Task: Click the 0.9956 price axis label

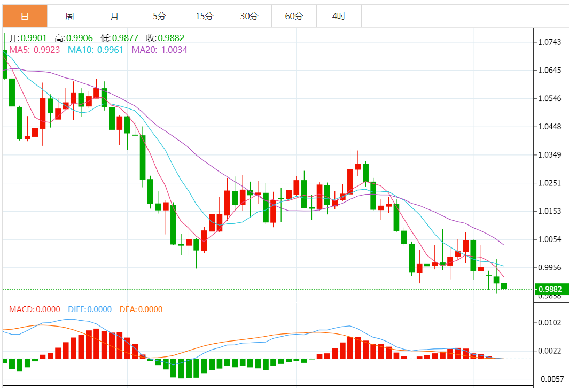Action: (x=549, y=268)
